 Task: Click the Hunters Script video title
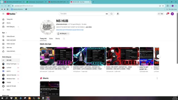[x=88, y=68]
